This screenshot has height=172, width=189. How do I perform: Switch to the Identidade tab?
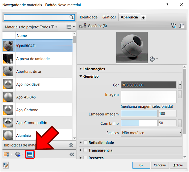point(88,17)
